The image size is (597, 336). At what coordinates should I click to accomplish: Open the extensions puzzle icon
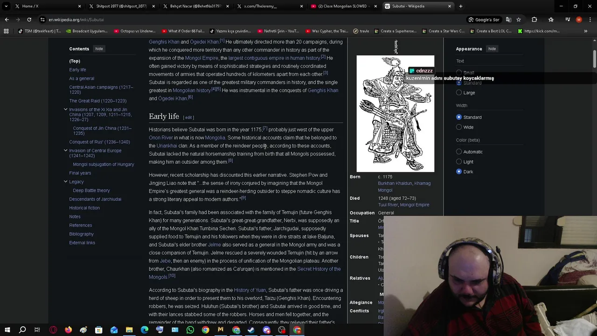[534, 20]
